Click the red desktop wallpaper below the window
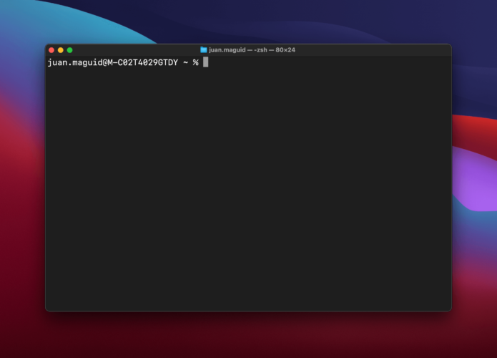This screenshot has width=497, height=358. click(250, 335)
